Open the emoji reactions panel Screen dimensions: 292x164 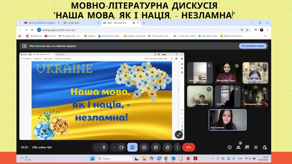pos(144,147)
